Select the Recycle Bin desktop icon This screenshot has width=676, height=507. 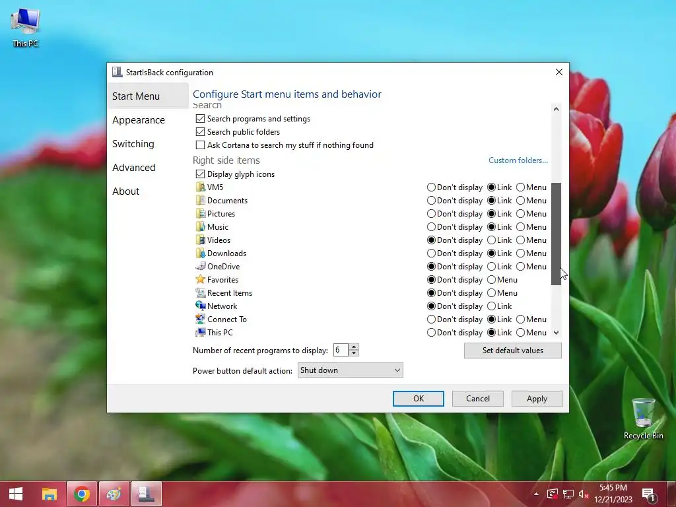[643, 419]
